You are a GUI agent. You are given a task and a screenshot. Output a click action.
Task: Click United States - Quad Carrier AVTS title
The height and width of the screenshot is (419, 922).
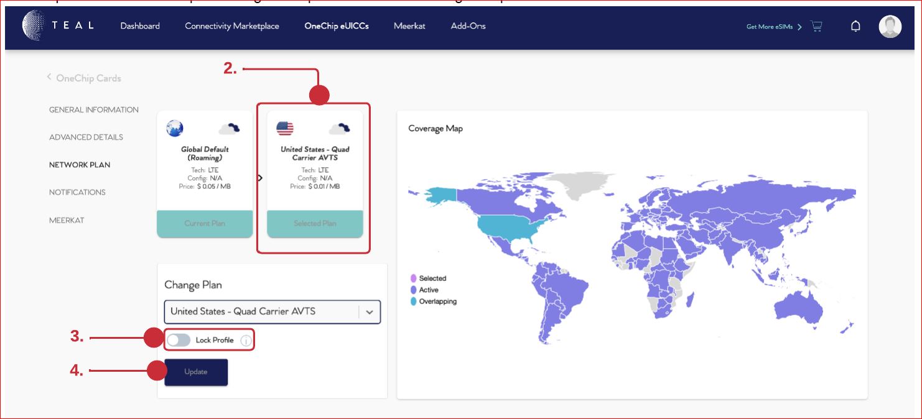315,154
